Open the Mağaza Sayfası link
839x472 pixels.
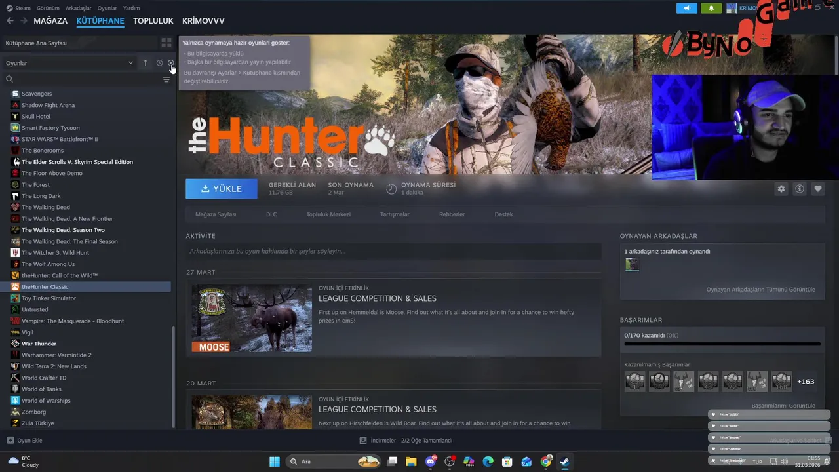click(216, 214)
